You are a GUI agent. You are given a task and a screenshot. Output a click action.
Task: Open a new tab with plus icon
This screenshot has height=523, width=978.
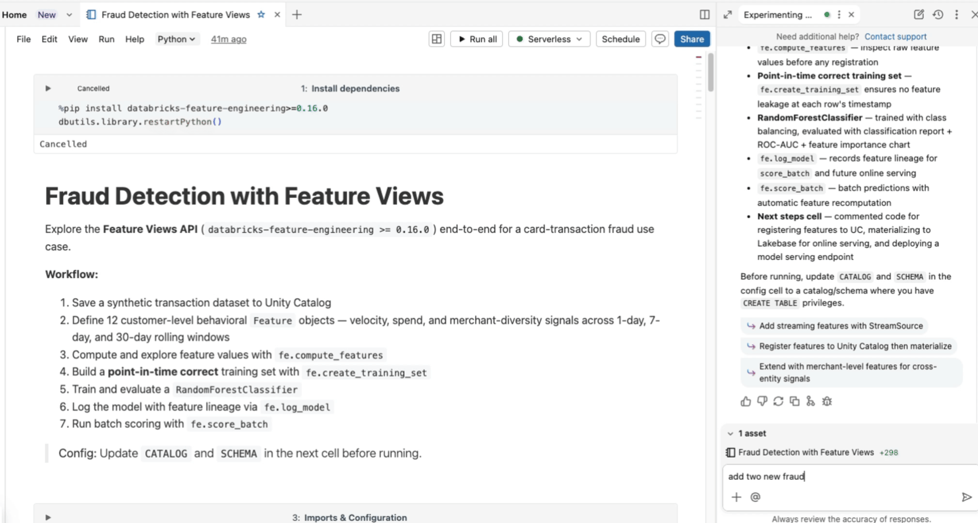coord(297,15)
